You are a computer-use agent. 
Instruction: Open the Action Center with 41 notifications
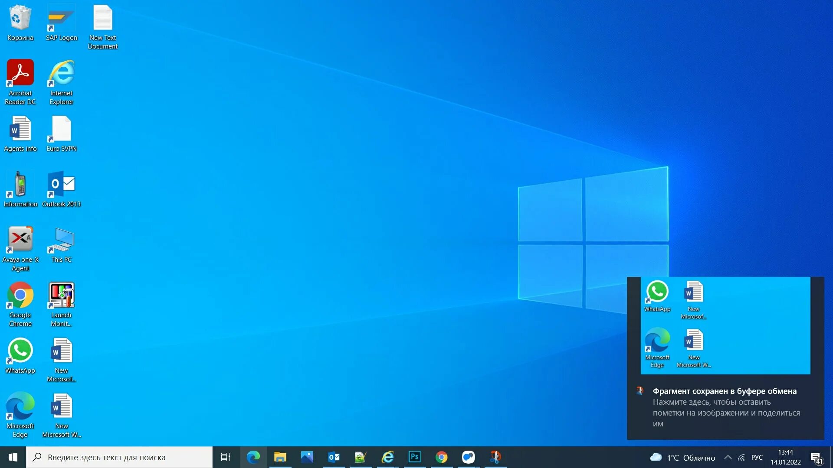tap(816, 458)
